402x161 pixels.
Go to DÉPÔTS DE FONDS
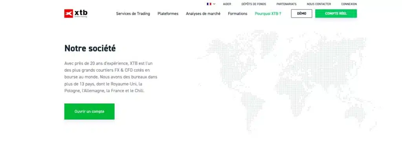pos(254,4)
